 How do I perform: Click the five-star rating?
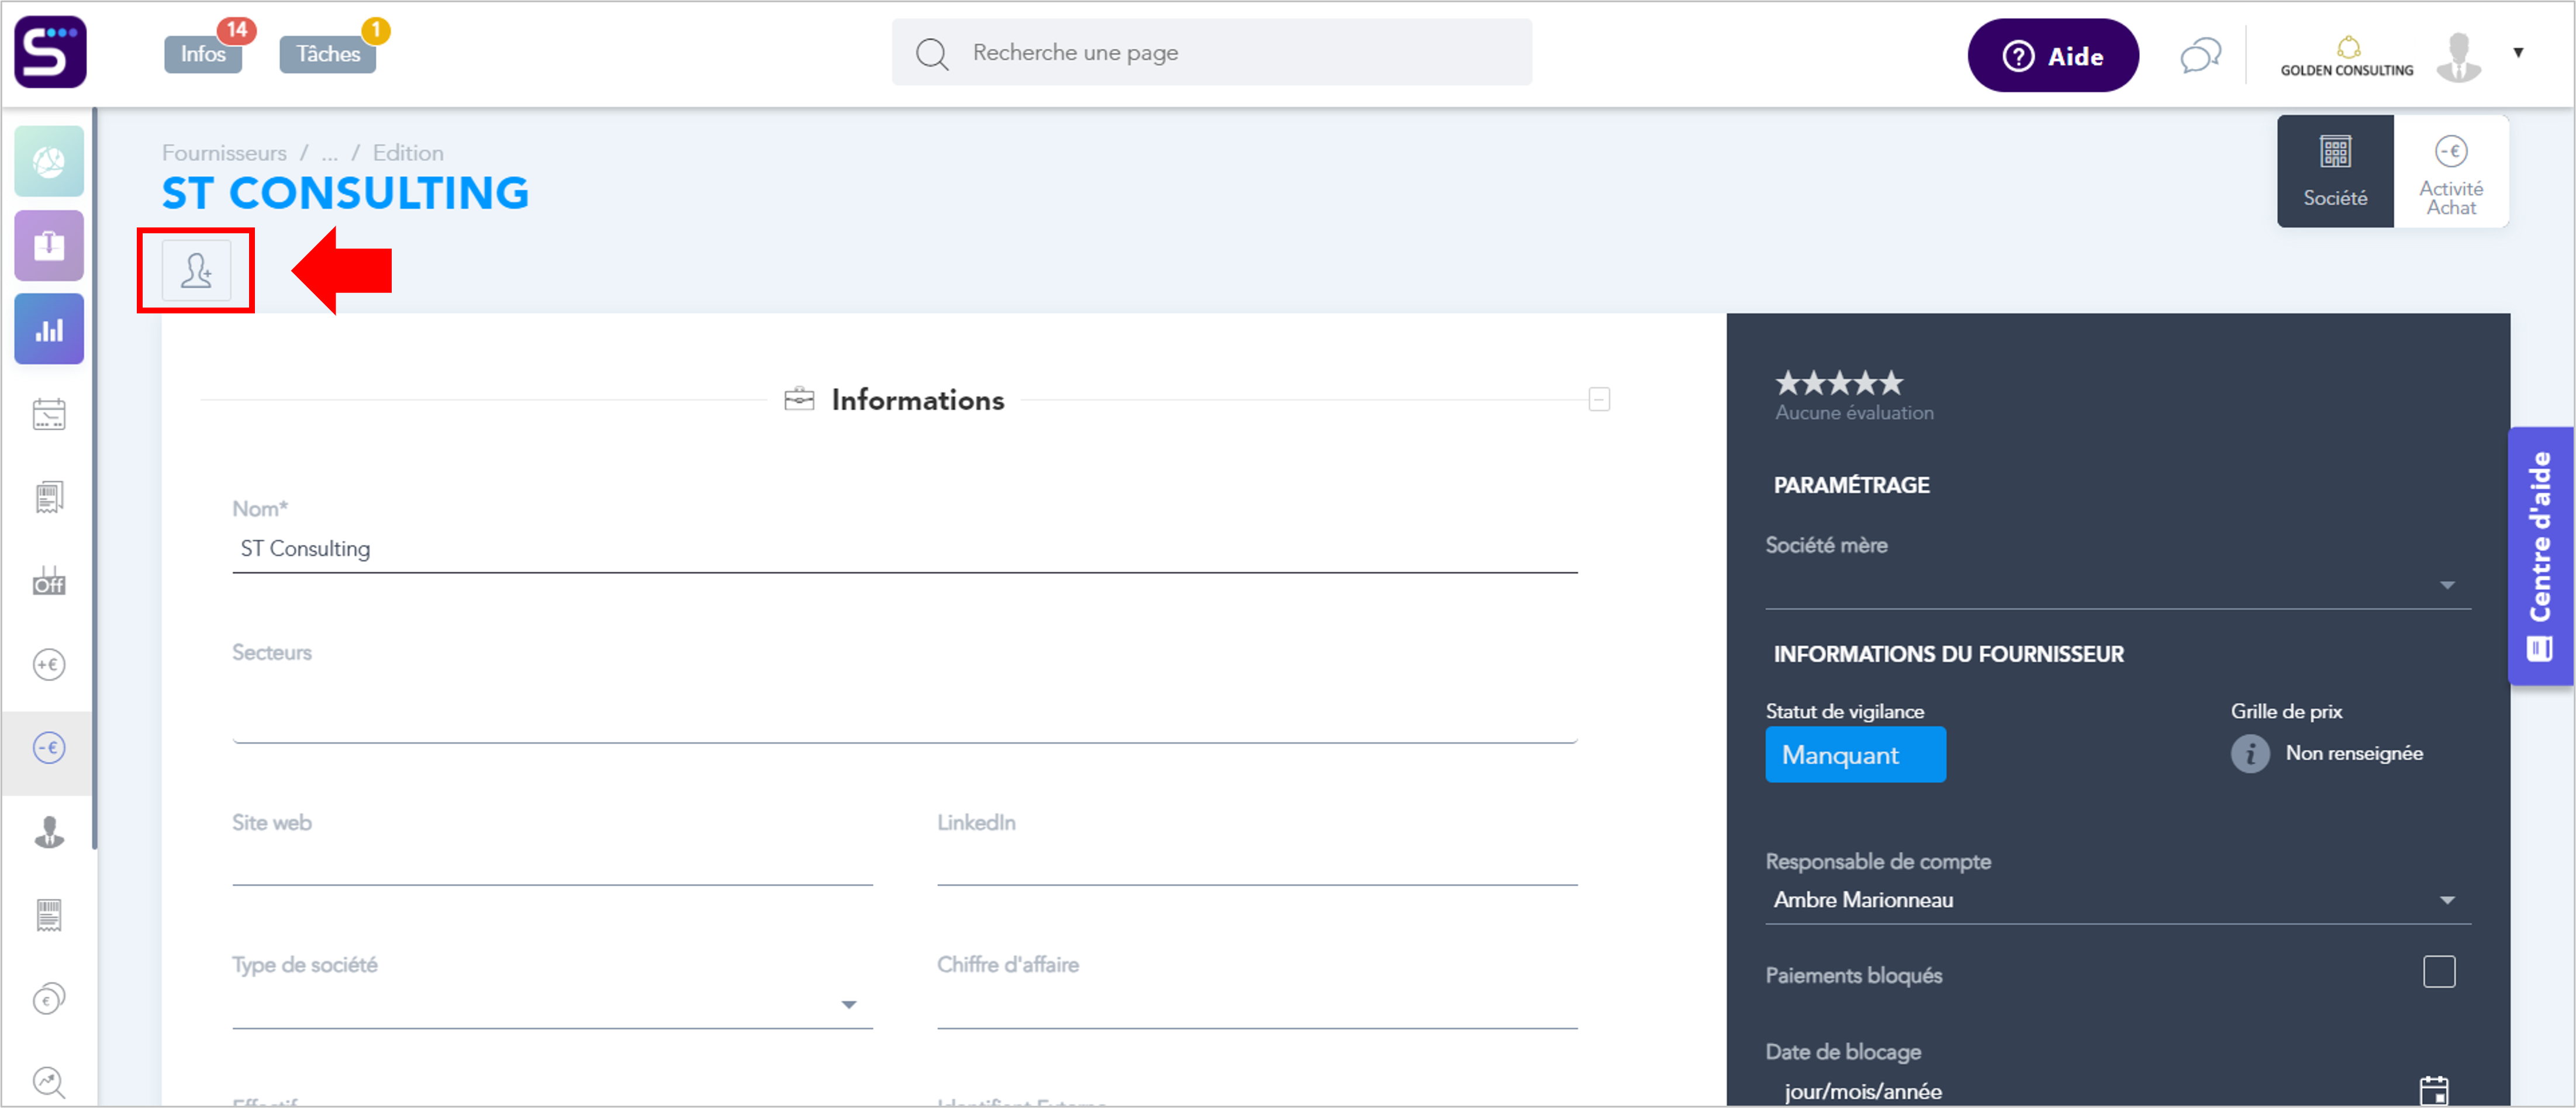coord(1839,383)
